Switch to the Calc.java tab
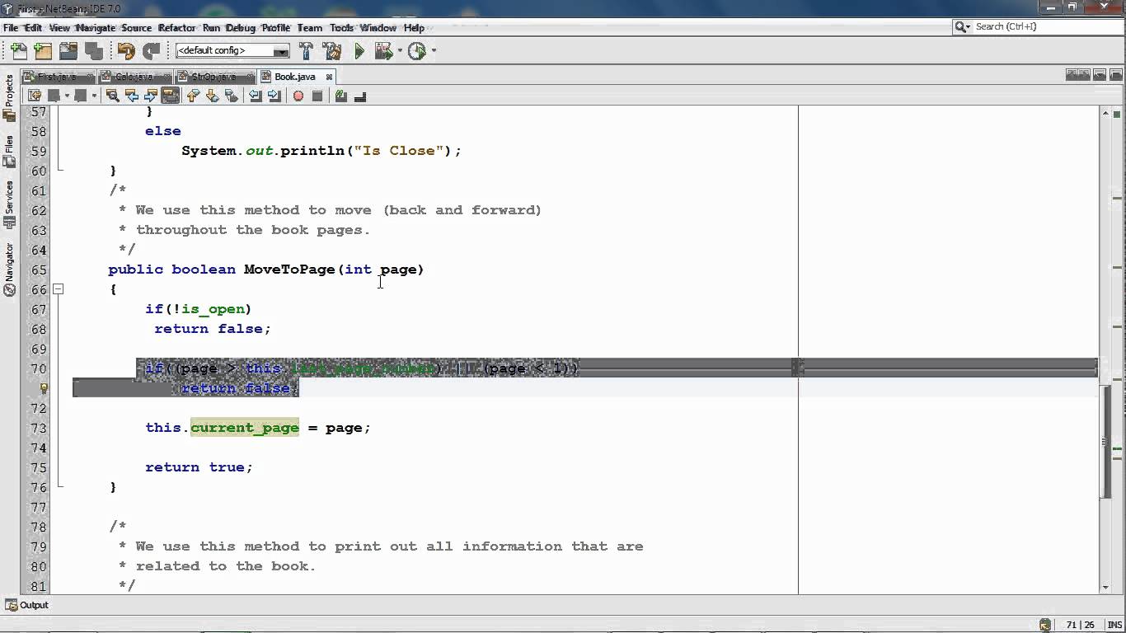Screen dimensions: 1126x633 click(x=134, y=77)
